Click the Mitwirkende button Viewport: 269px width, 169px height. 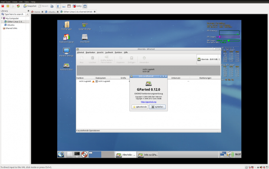(x=140, y=107)
